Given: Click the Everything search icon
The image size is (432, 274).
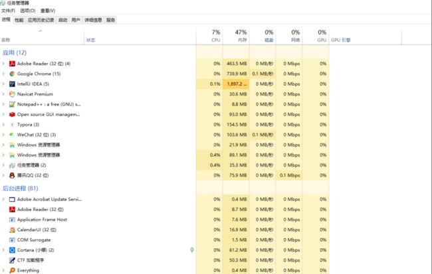Looking at the screenshot, I should tap(12, 271).
